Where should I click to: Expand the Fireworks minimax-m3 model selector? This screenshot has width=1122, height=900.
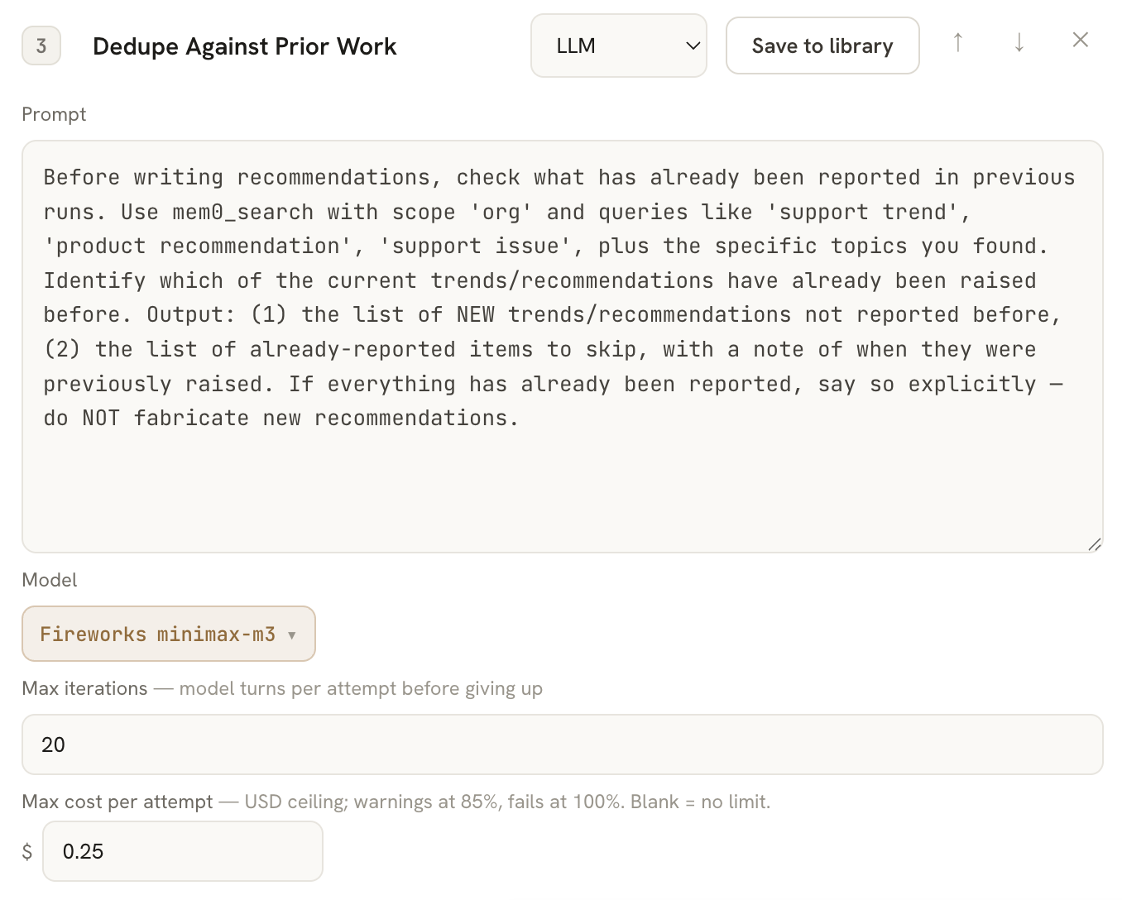pos(169,634)
